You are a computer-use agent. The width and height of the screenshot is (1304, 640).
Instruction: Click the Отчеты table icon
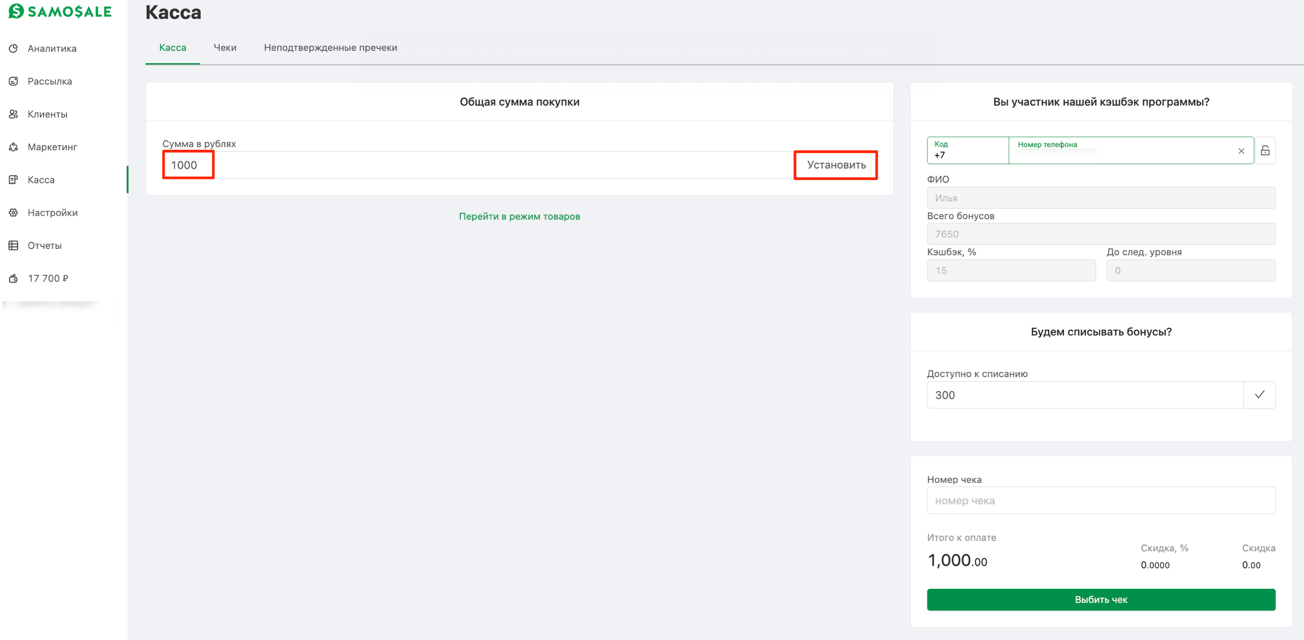13,246
